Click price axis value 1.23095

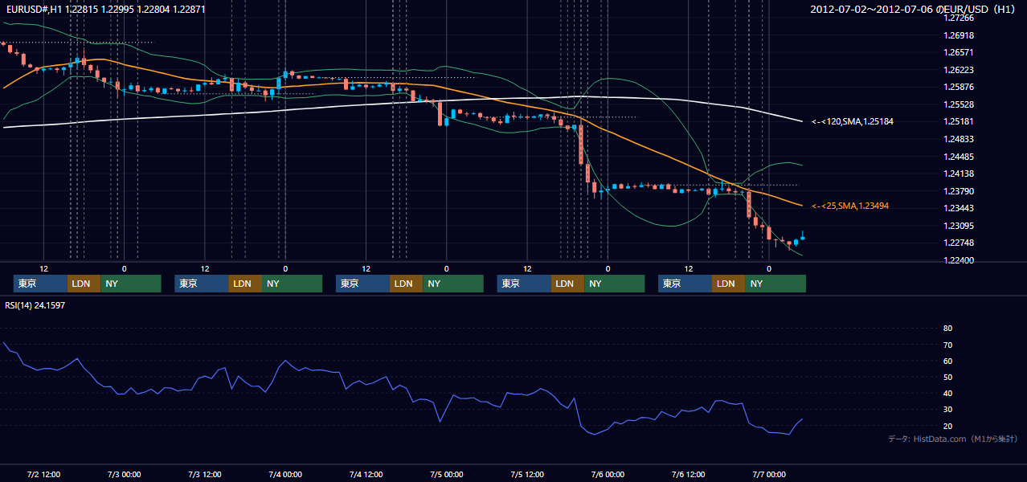pos(959,226)
